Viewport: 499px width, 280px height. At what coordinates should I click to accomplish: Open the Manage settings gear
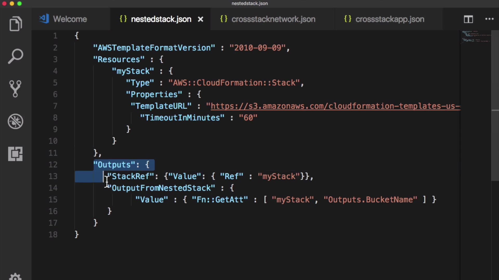16,277
